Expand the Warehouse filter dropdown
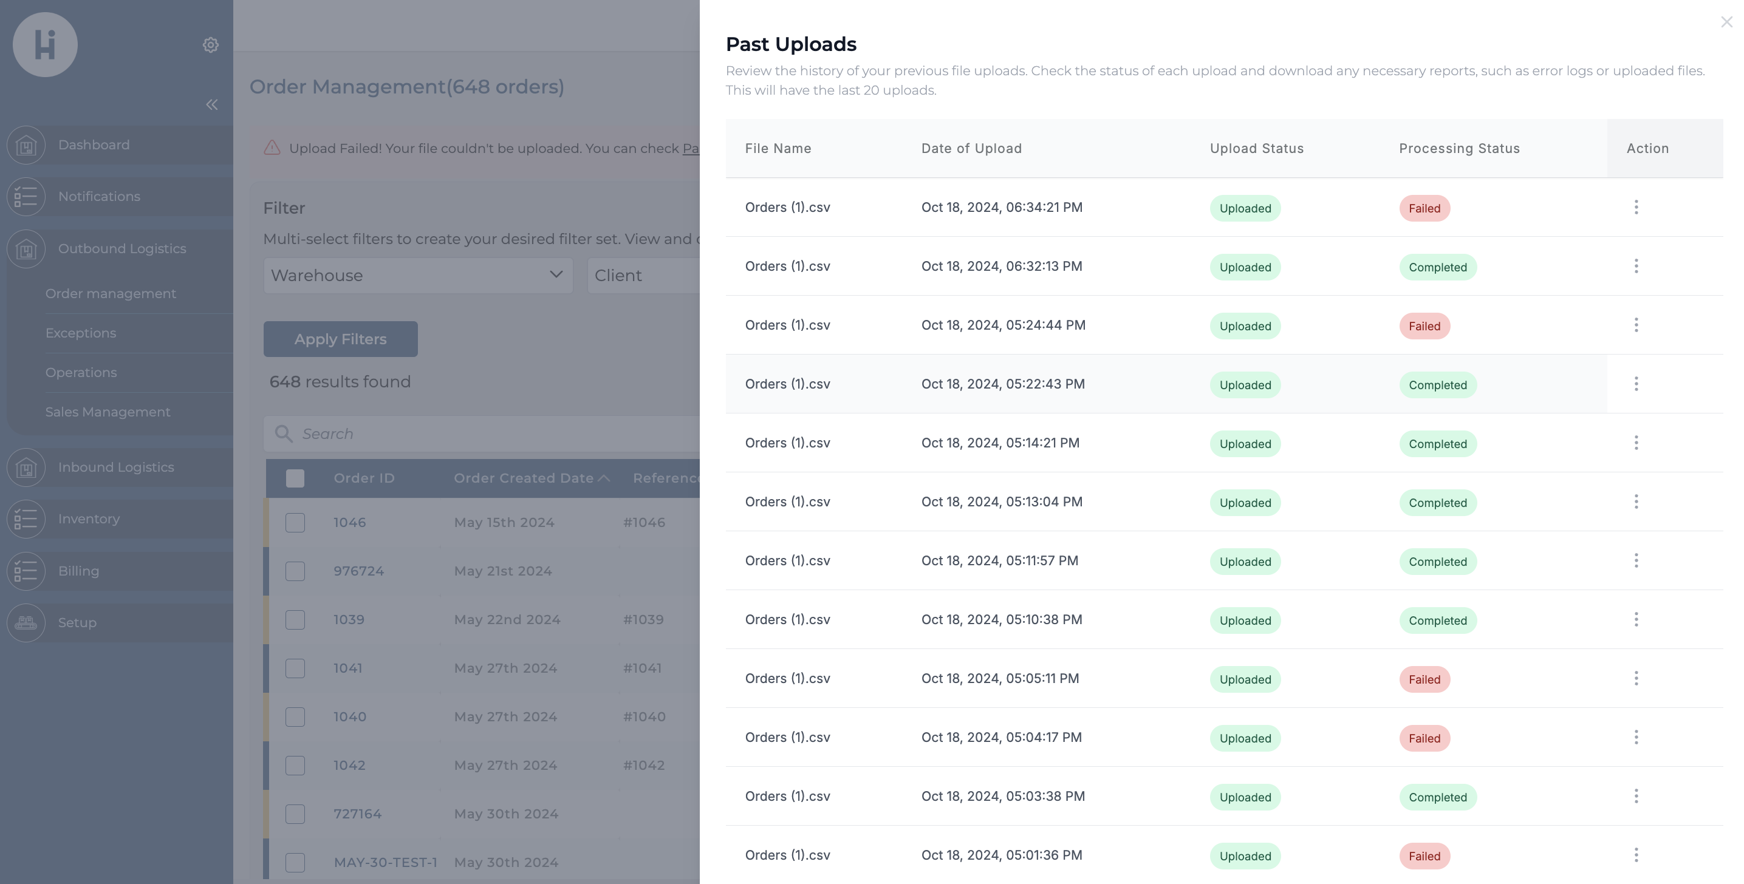Screen dimensions: 1744x884 418,276
